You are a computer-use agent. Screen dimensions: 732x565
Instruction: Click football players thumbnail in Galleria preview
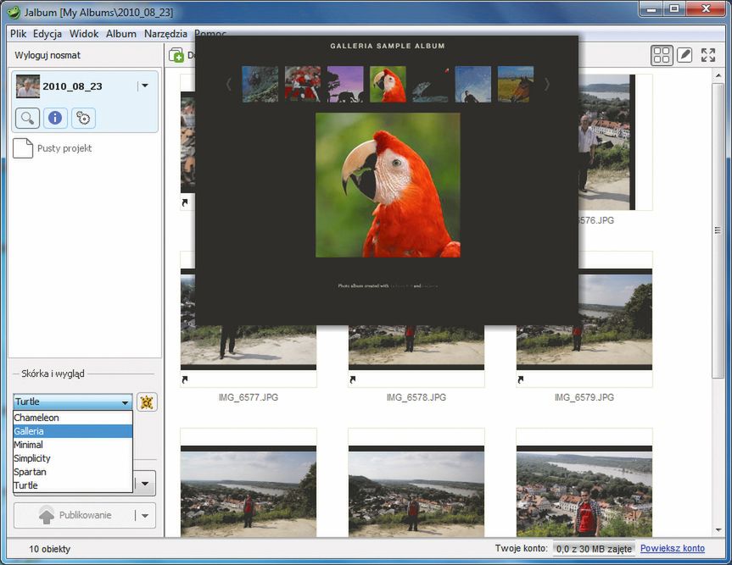coord(303,84)
